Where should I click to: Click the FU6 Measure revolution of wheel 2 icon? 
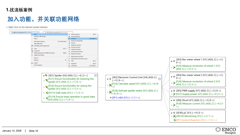tap(174, 83)
